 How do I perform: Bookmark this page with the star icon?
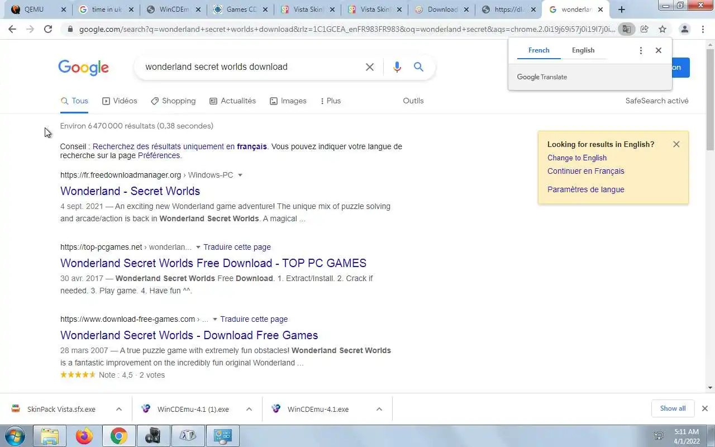pyautogui.click(x=662, y=29)
